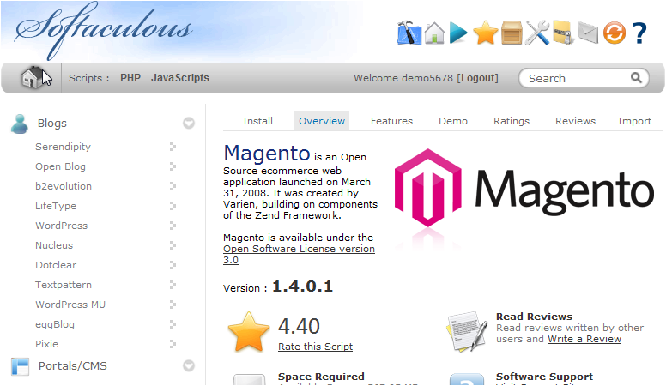Click the zipped folder backups icon

click(563, 33)
